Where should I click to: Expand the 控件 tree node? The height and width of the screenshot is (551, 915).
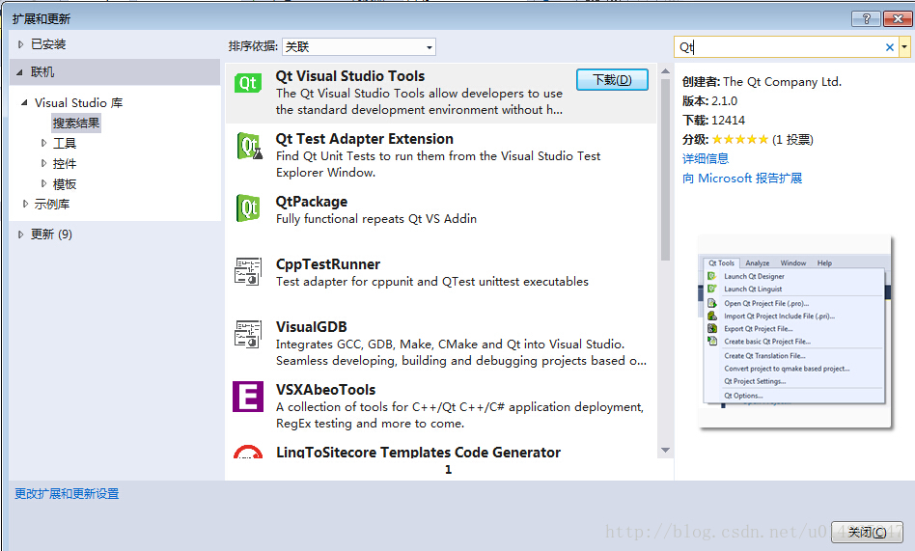43,163
